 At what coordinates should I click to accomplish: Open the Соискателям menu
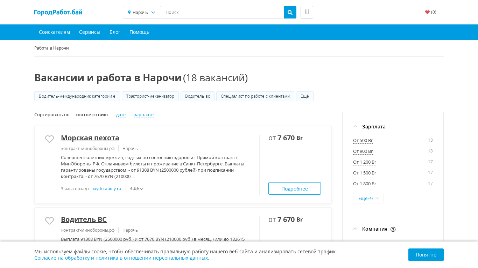pos(54,32)
